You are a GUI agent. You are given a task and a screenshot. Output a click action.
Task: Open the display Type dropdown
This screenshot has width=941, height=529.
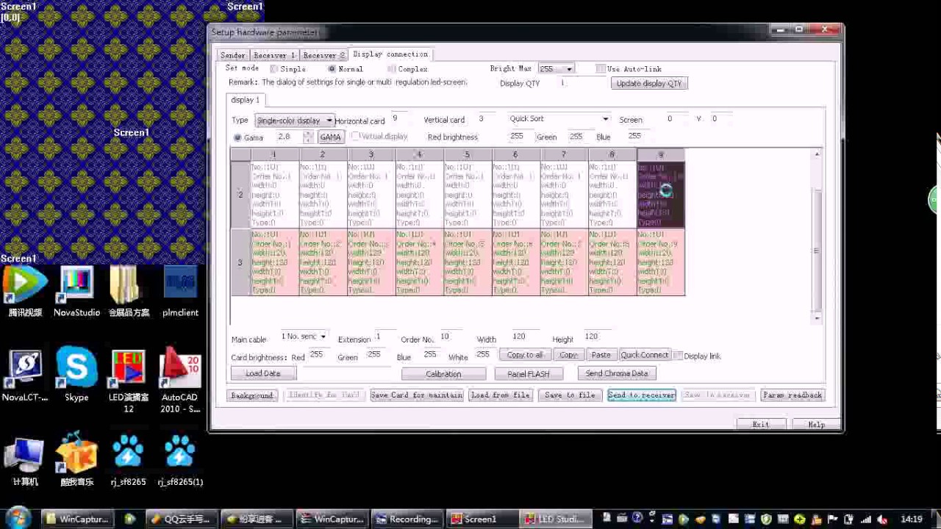[x=295, y=120]
